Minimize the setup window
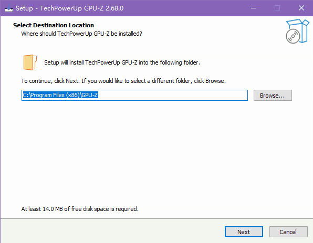Image resolution: width=313 pixels, height=243 pixels. 254,8
